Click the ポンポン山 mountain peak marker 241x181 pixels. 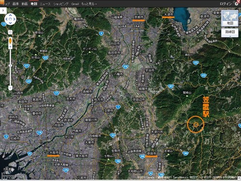coord(90,52)
